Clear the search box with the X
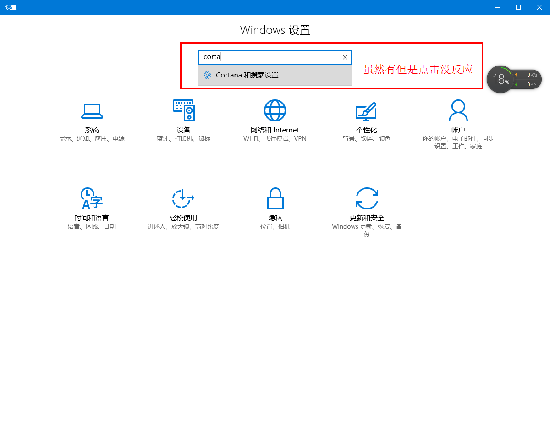 point(345,57)
